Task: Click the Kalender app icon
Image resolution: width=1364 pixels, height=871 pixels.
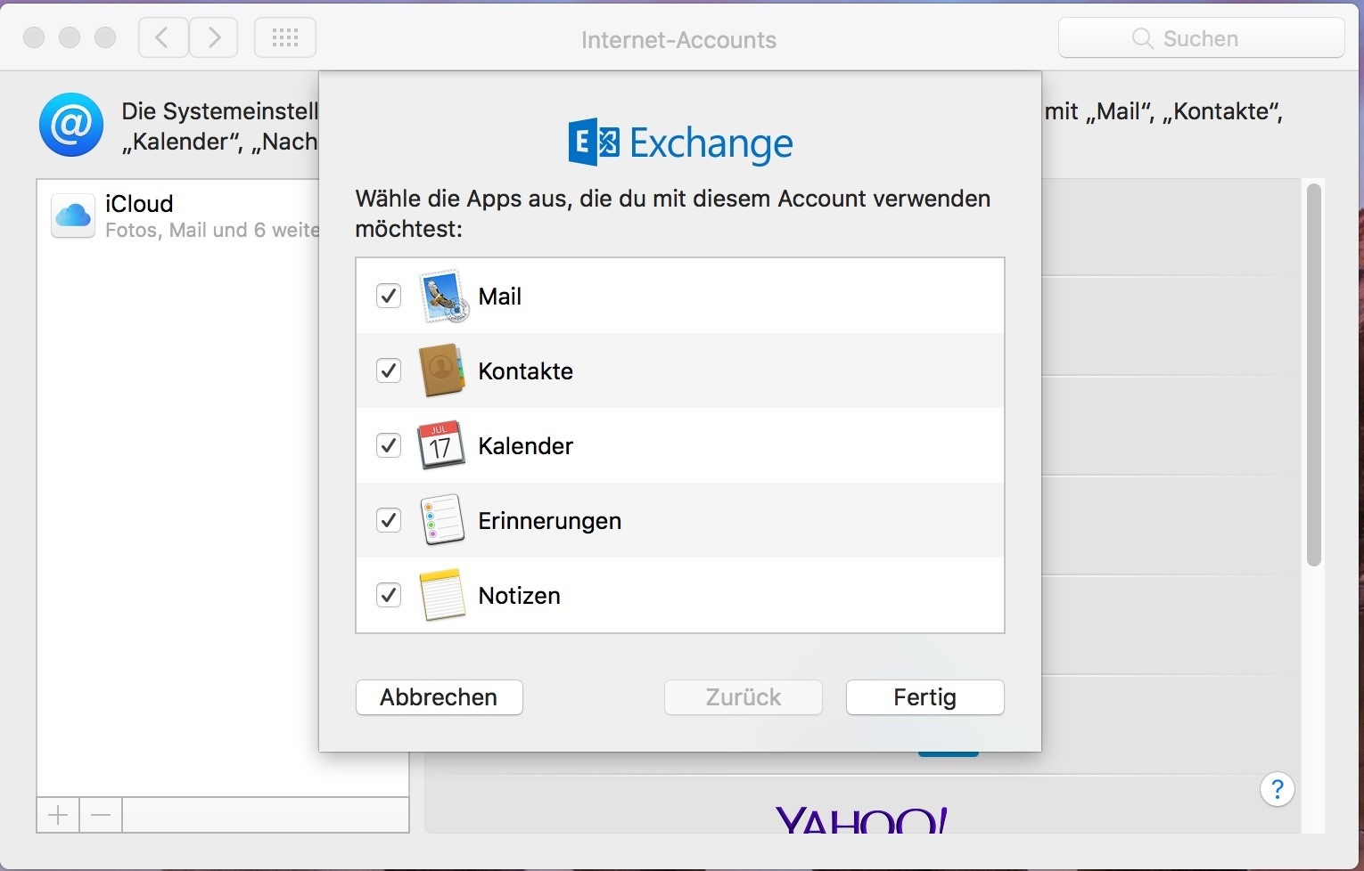Action: 441,445
